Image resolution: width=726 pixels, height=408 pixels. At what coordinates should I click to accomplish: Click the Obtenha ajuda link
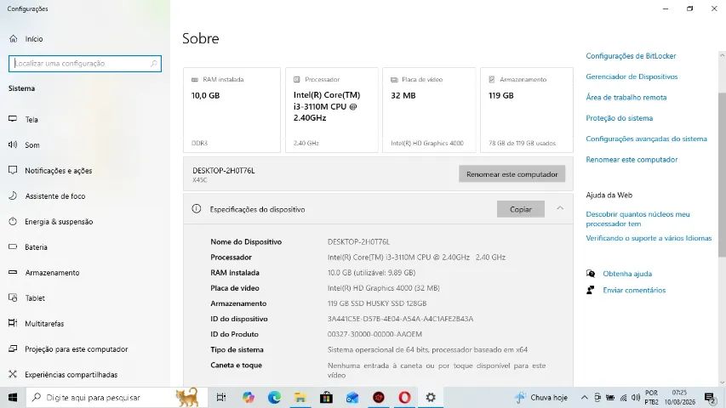[x=627, y=274]
